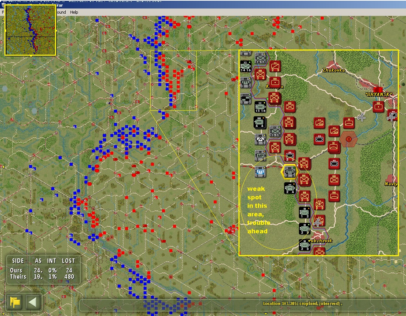
Task: Click the white left-arrow back button
Action: point(33,302)
